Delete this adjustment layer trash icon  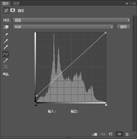127,134
